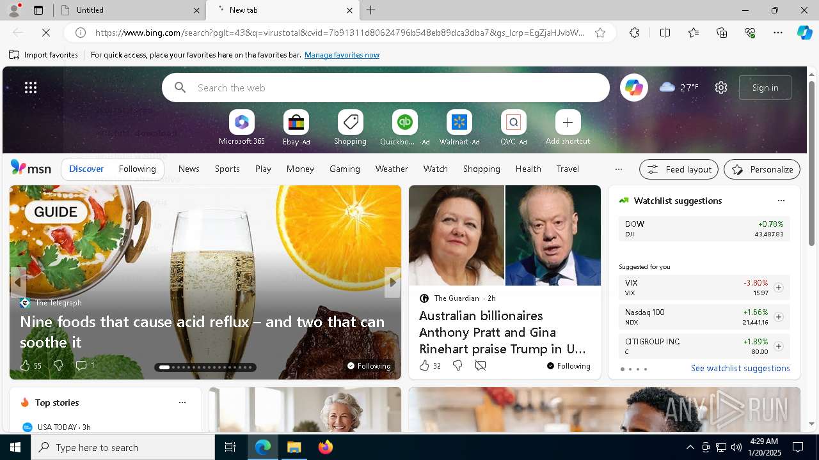This screenshot has width=819, height=460.
Task: Toggle split screen in the browser toolbar
Action: pos(665,33)
